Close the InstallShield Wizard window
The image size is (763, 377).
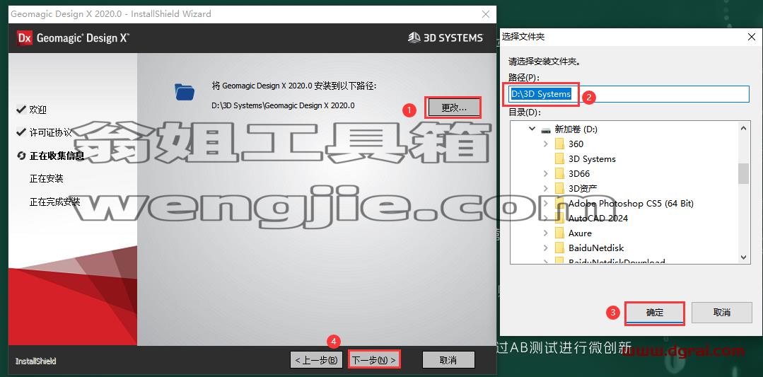(x=485, y=14)
